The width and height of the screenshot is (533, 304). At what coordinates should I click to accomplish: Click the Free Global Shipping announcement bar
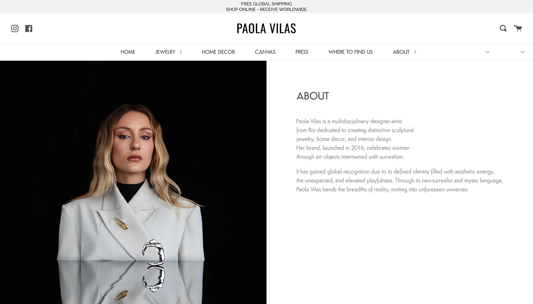click(266, 7)
